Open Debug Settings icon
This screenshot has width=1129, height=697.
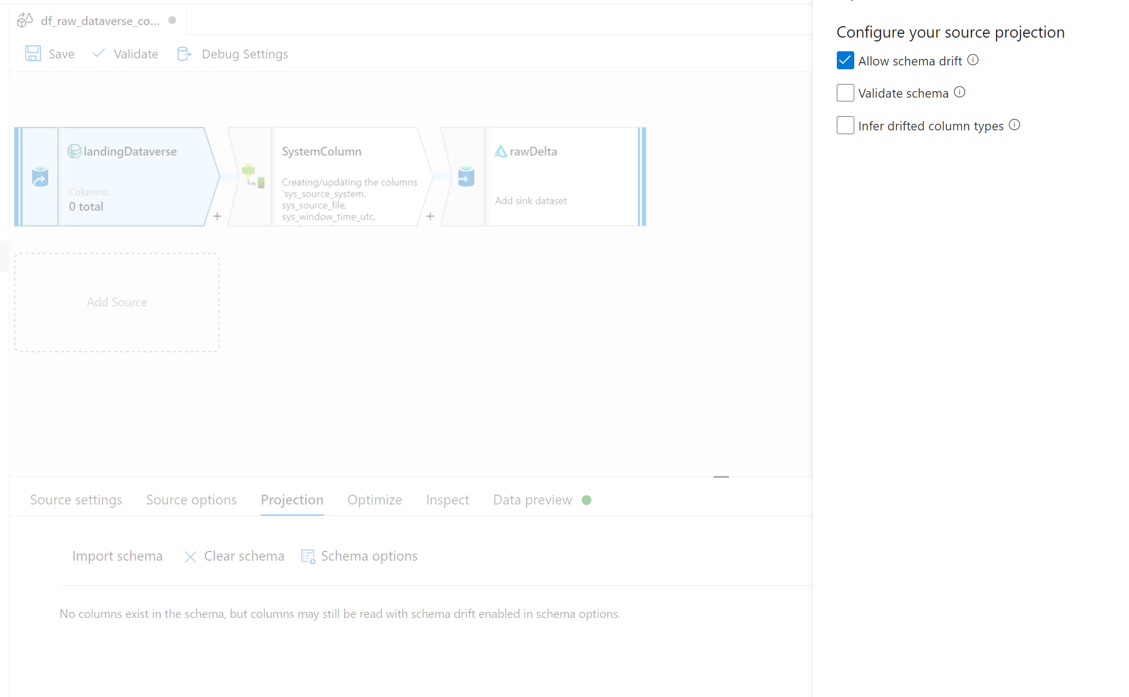coord(184,53)
